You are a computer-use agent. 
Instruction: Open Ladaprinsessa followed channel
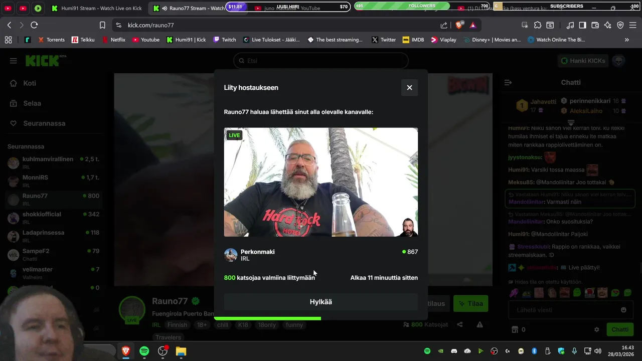coord(53,236)
